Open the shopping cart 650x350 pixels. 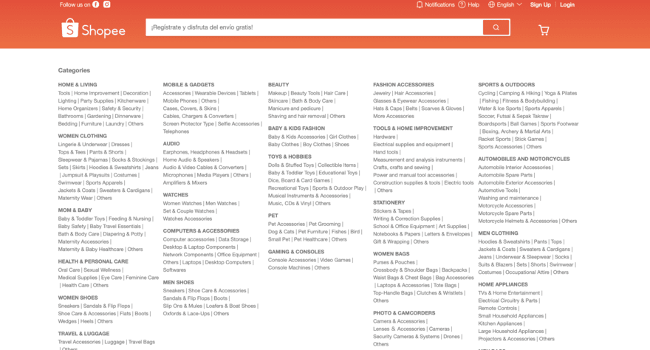tap(544, 30)
